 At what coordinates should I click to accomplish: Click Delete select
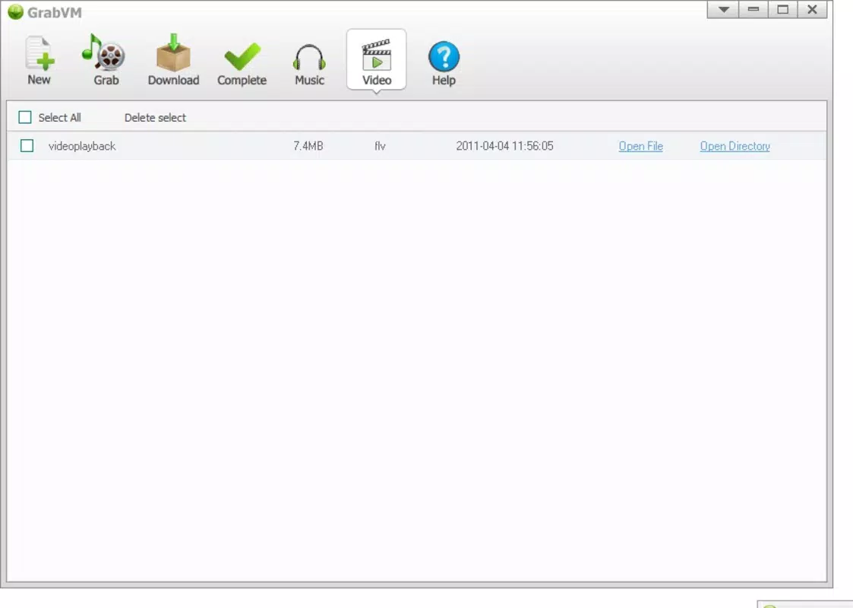tap(155, 118)
